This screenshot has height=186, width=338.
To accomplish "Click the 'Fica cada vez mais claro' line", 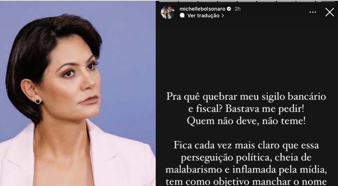I will pos(246,146).
